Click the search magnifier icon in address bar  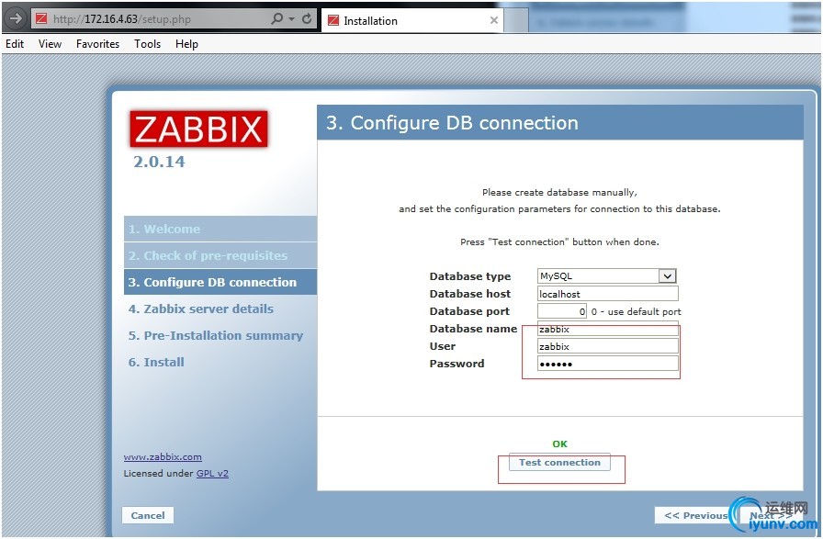click(276, 19)
